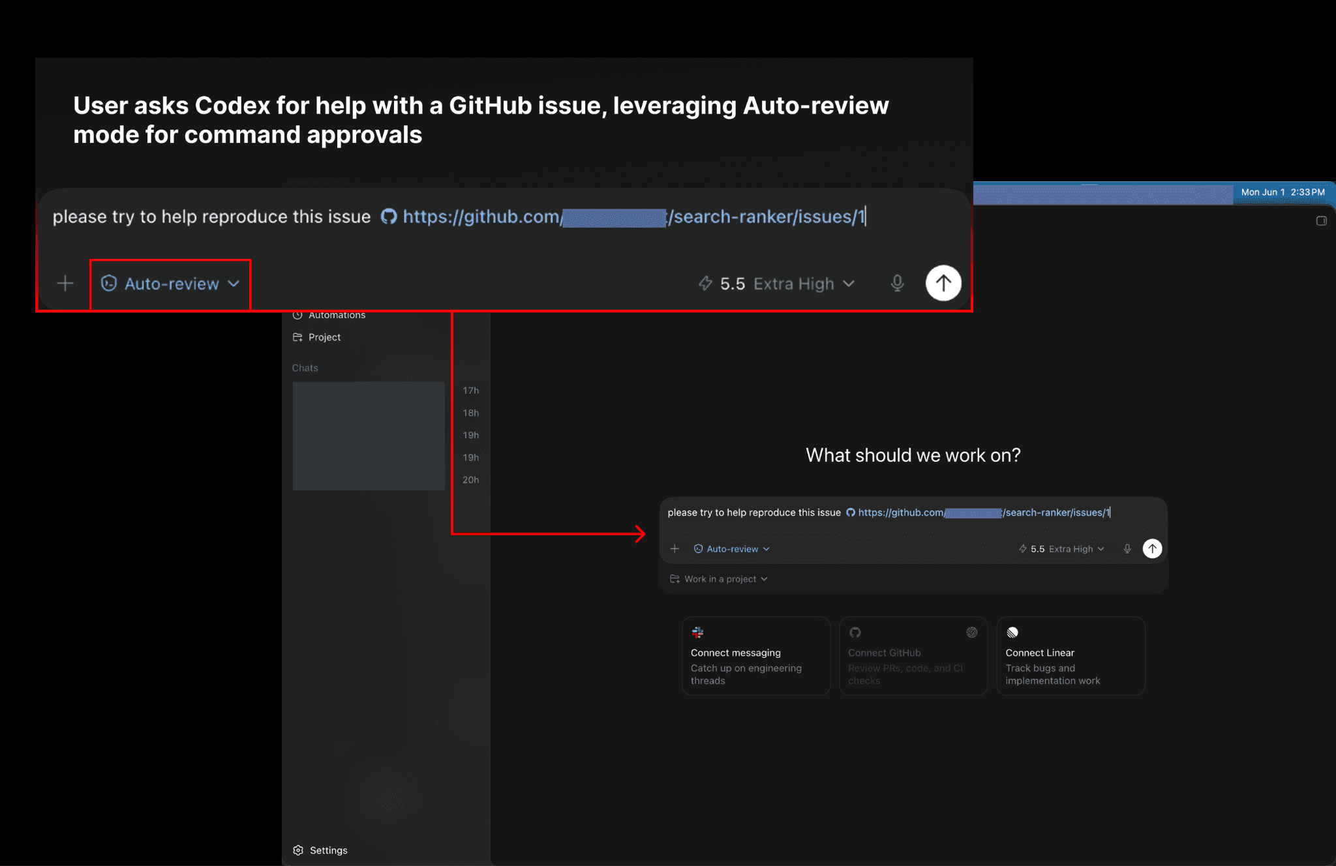Toggle the side panel icon at window's top right
The height and width of the screenshot is (866, 1336).
pyautogui.click(x=1321, y=221)
